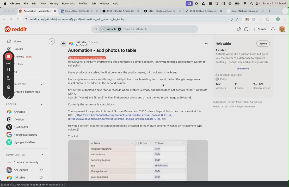Click the browser address bar URL

(x=77, y=19)
